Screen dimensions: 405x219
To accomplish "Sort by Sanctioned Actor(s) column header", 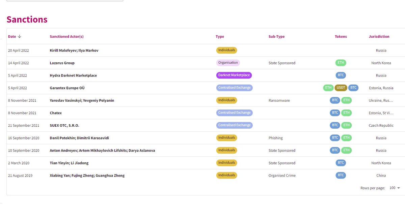I will pos(66,36).
